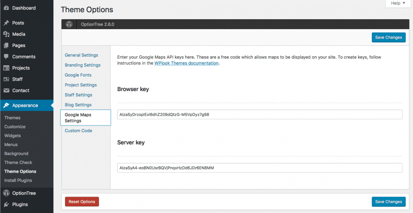Click the top Save Changes button

pos(389,37)
